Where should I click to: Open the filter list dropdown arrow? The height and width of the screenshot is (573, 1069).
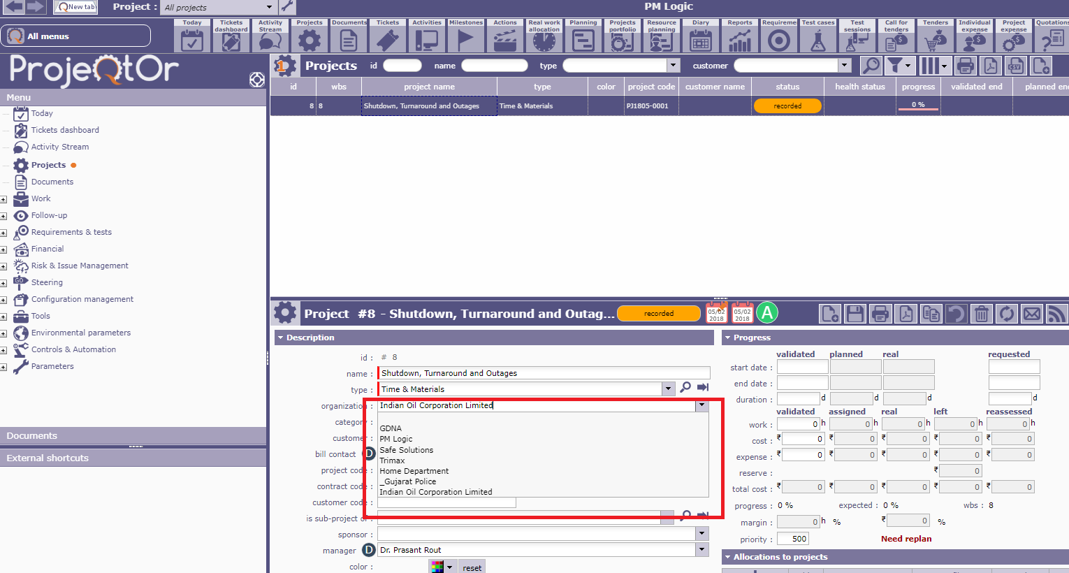point(908,66)
